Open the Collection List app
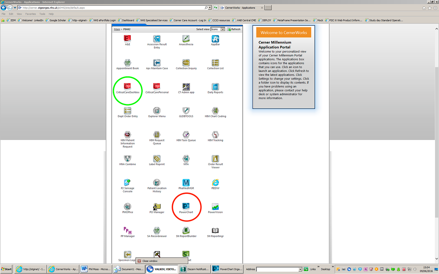Screen dimensions: 439x274 [x=215, y=63]
